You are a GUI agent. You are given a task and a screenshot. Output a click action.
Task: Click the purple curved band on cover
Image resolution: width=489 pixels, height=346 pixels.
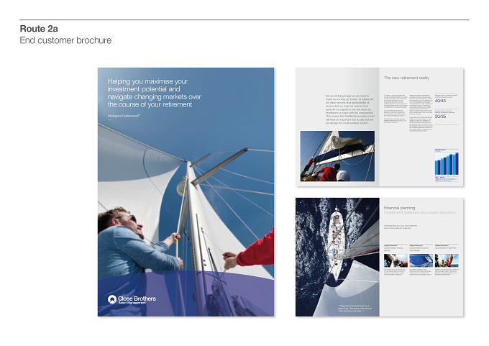(x=186, y=293)
